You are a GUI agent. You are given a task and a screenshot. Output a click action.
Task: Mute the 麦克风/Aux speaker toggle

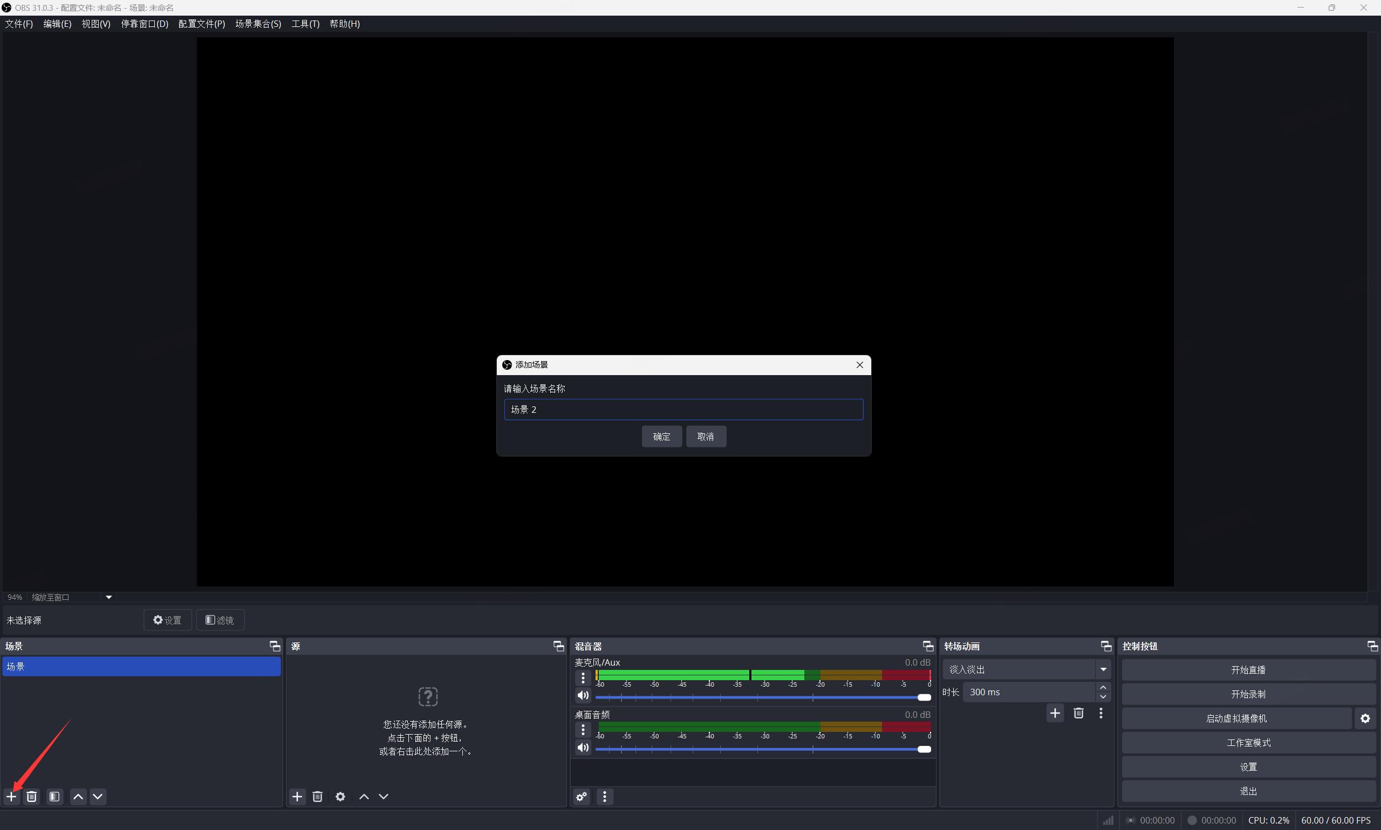tap(583, 695)
